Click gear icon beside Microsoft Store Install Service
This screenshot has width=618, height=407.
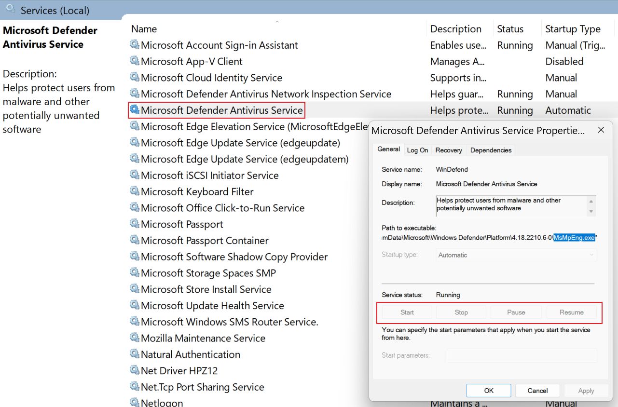(x=135, y=289)
